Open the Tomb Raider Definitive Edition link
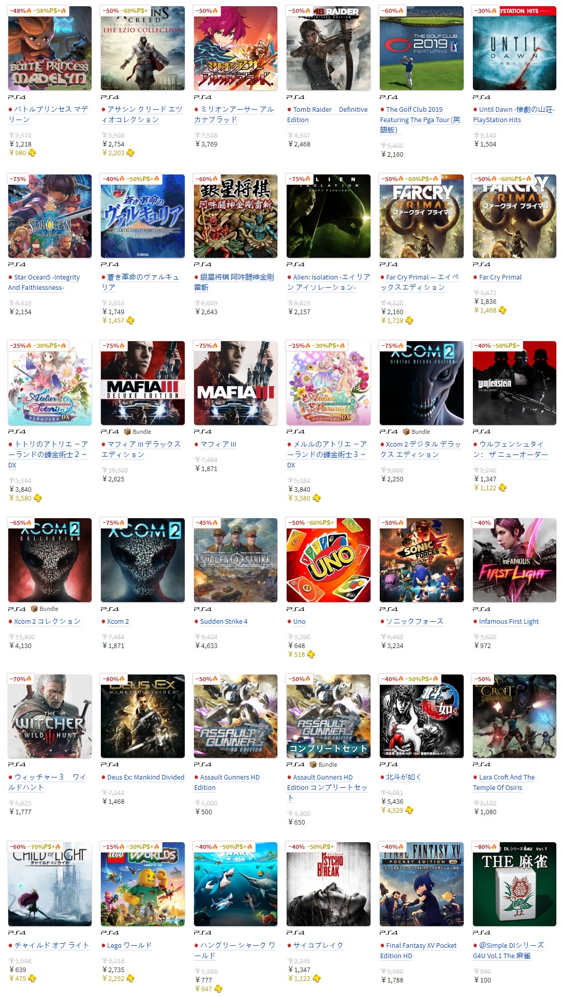This screenshot has width=563, height=997. click(328, 114)
